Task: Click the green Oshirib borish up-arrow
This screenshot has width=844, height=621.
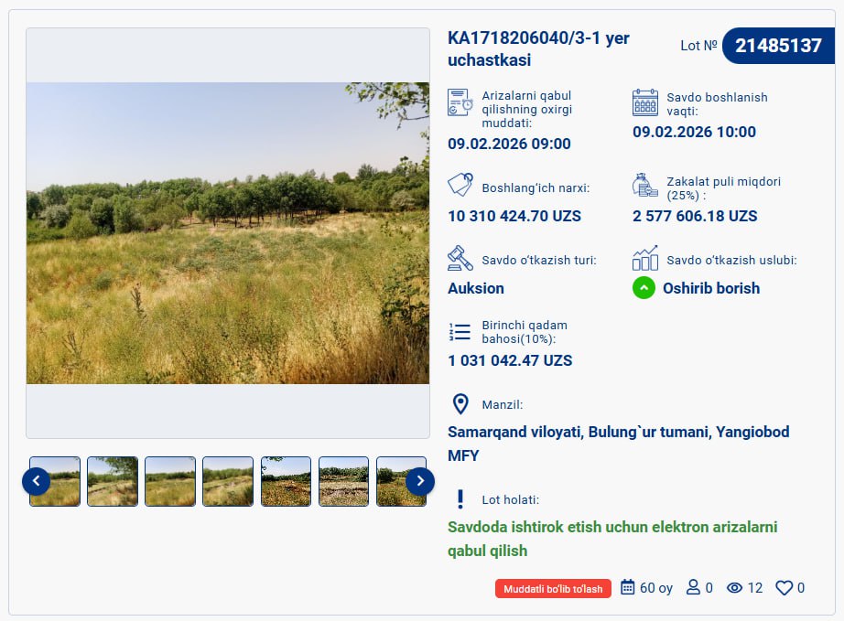Action: (x=644, y=288)
